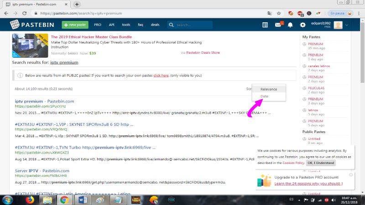The width and height of the screenshot is (365, 205).
Task: Open the Windows Start button
Action: 7,200
